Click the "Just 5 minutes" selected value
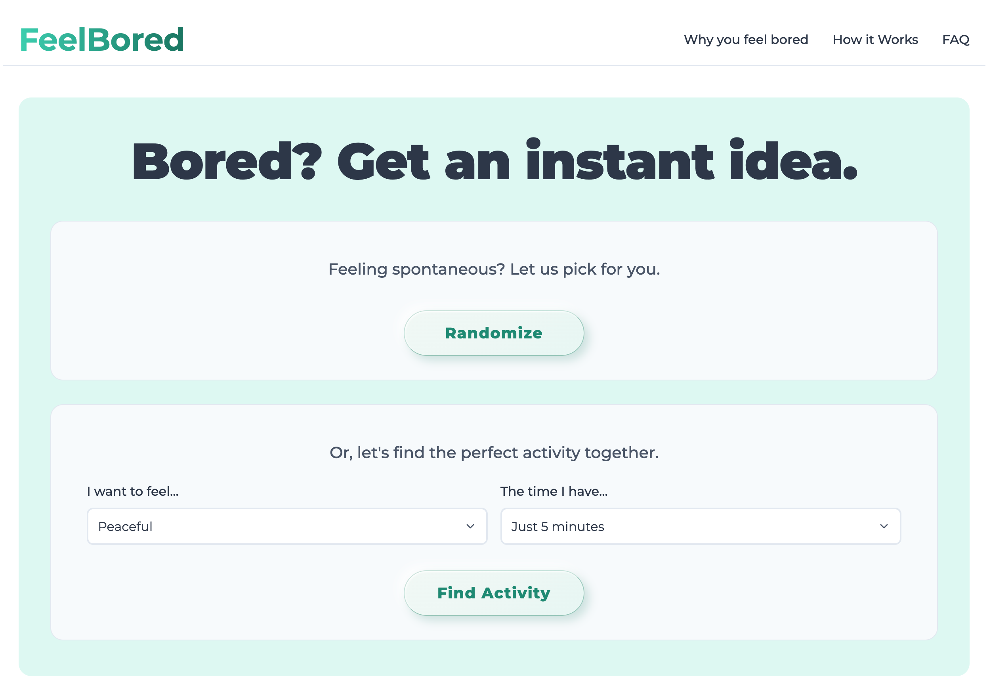Viewport: 989px width, 684px height. [558, 526]
